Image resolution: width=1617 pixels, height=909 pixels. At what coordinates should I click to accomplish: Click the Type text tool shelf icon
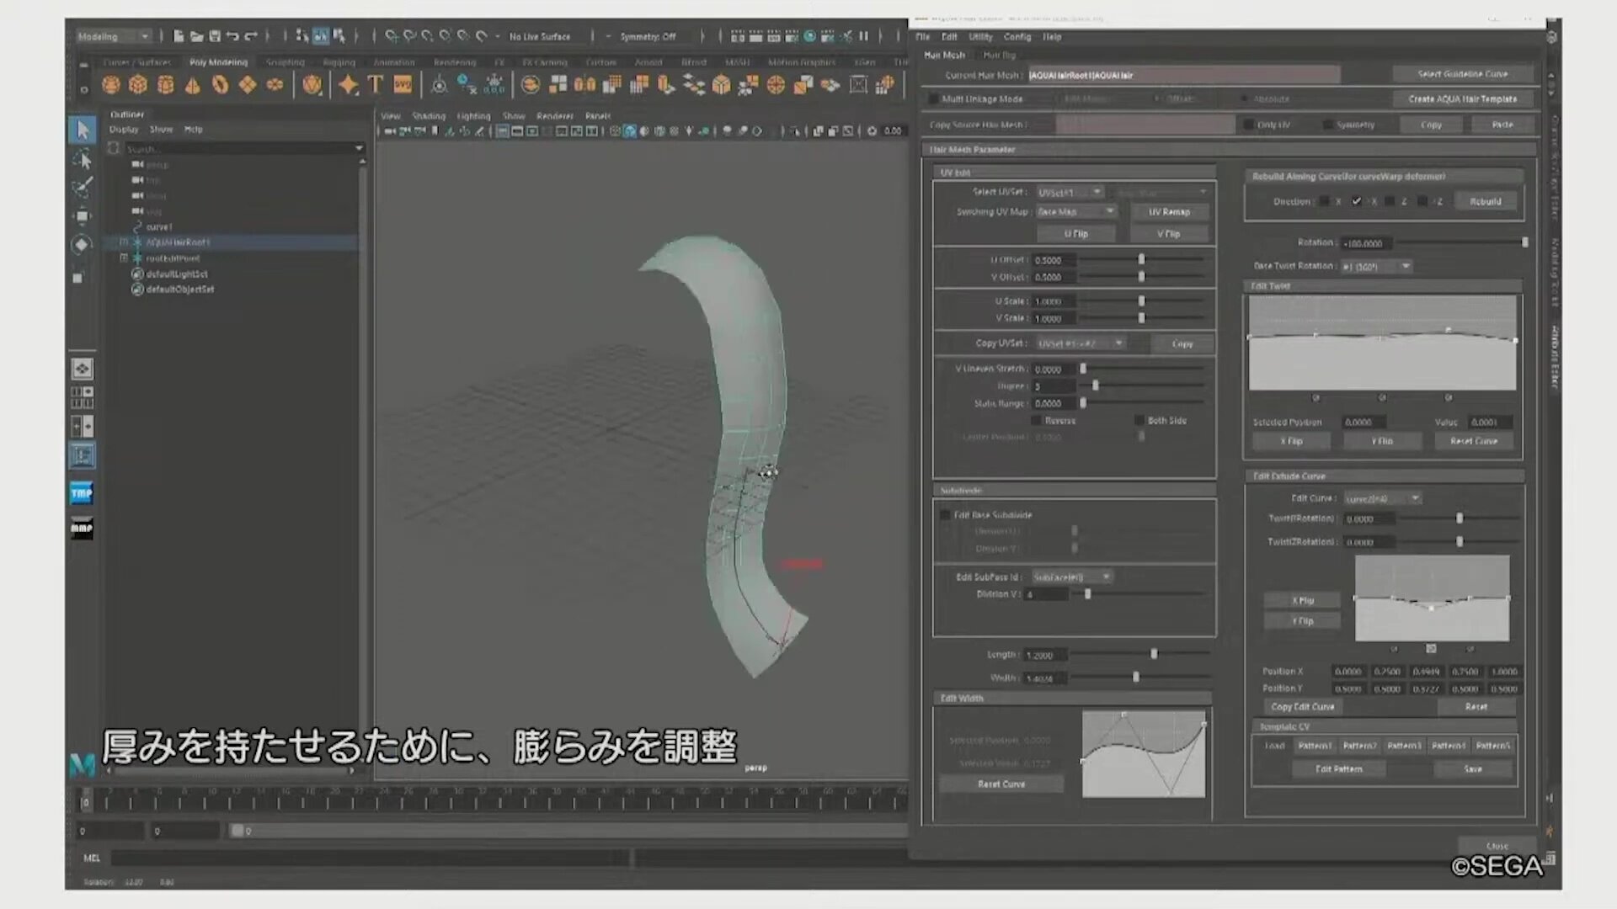pyautogui.click(x=376, y=84)
